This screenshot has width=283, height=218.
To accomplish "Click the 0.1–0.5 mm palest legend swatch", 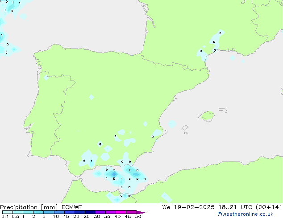I will 8,212.
